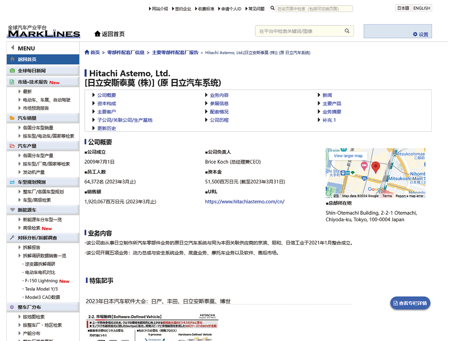Click the 查看专栏详情 button
The height and width of the screenshot is (341, 454).
tap(410, 303)
